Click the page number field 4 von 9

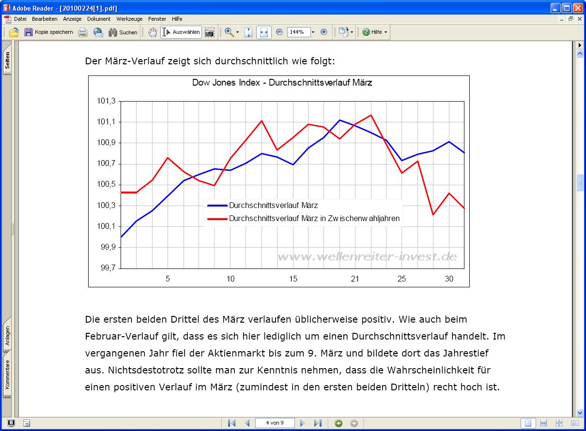(275, 423)
